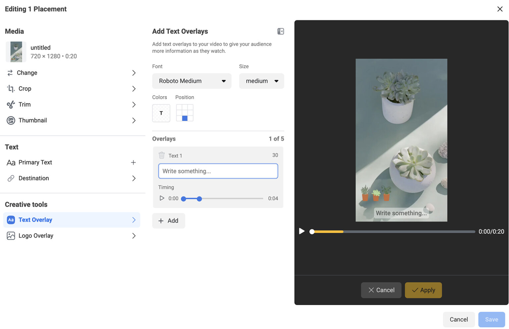Select the Crop tool
Image resolution: width=509 pixels, height=329 pixels.
click(x=24, y=89)
